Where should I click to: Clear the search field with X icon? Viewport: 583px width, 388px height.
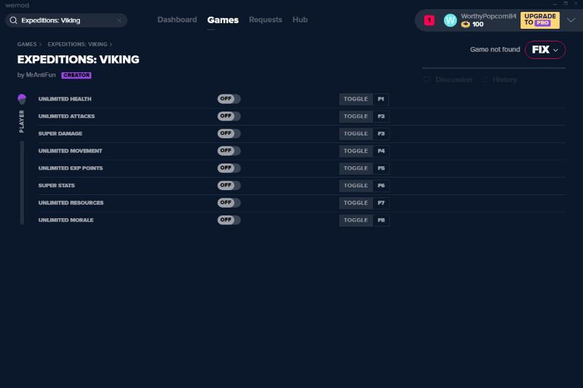click(119, 20)
